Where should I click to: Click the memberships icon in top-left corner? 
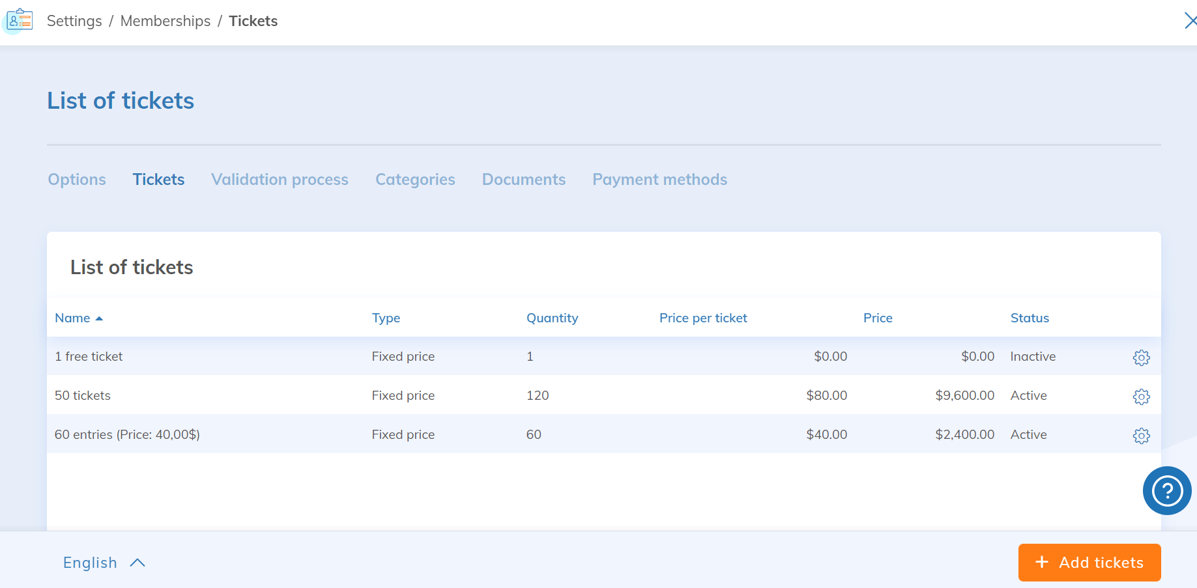[20, 21]
